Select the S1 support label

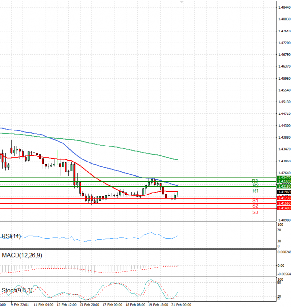(x=255, y=200)
